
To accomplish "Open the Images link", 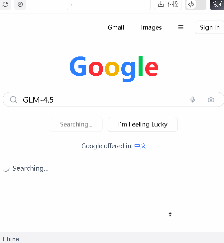I will click(151, 27).
